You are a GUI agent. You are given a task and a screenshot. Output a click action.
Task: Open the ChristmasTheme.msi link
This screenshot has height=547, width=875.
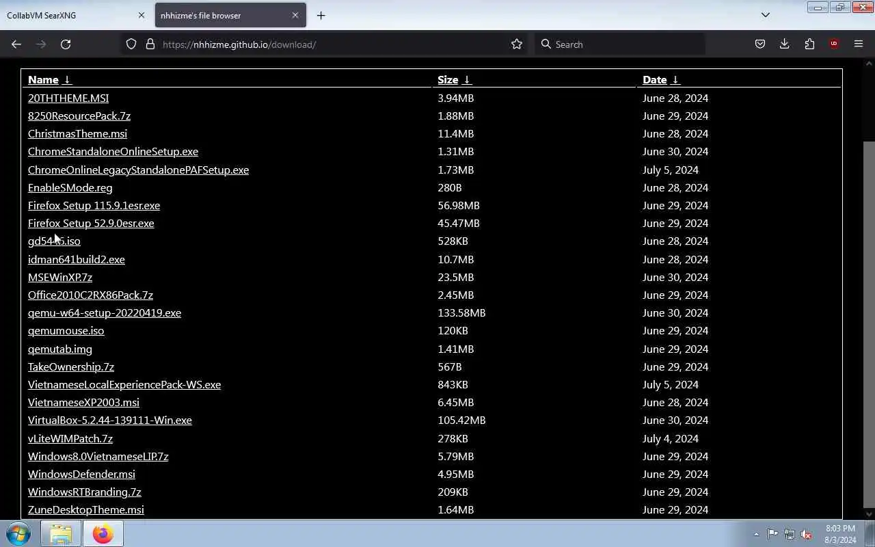click(77, 133)
